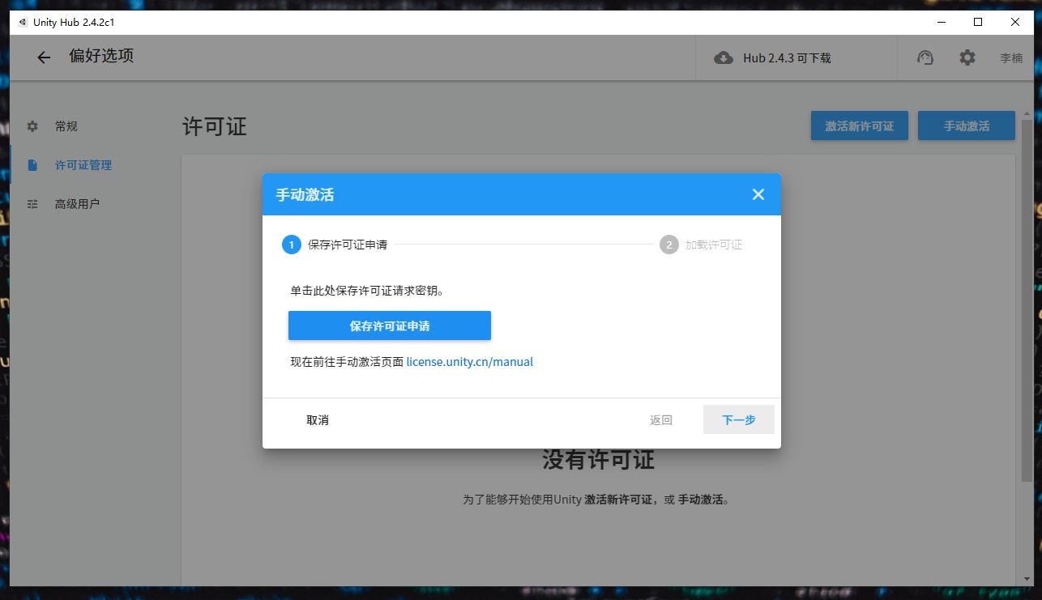Click 下一步 to proceed
Image resolution: width=1042 pixels, height=600 pixels.
[739, 420]
